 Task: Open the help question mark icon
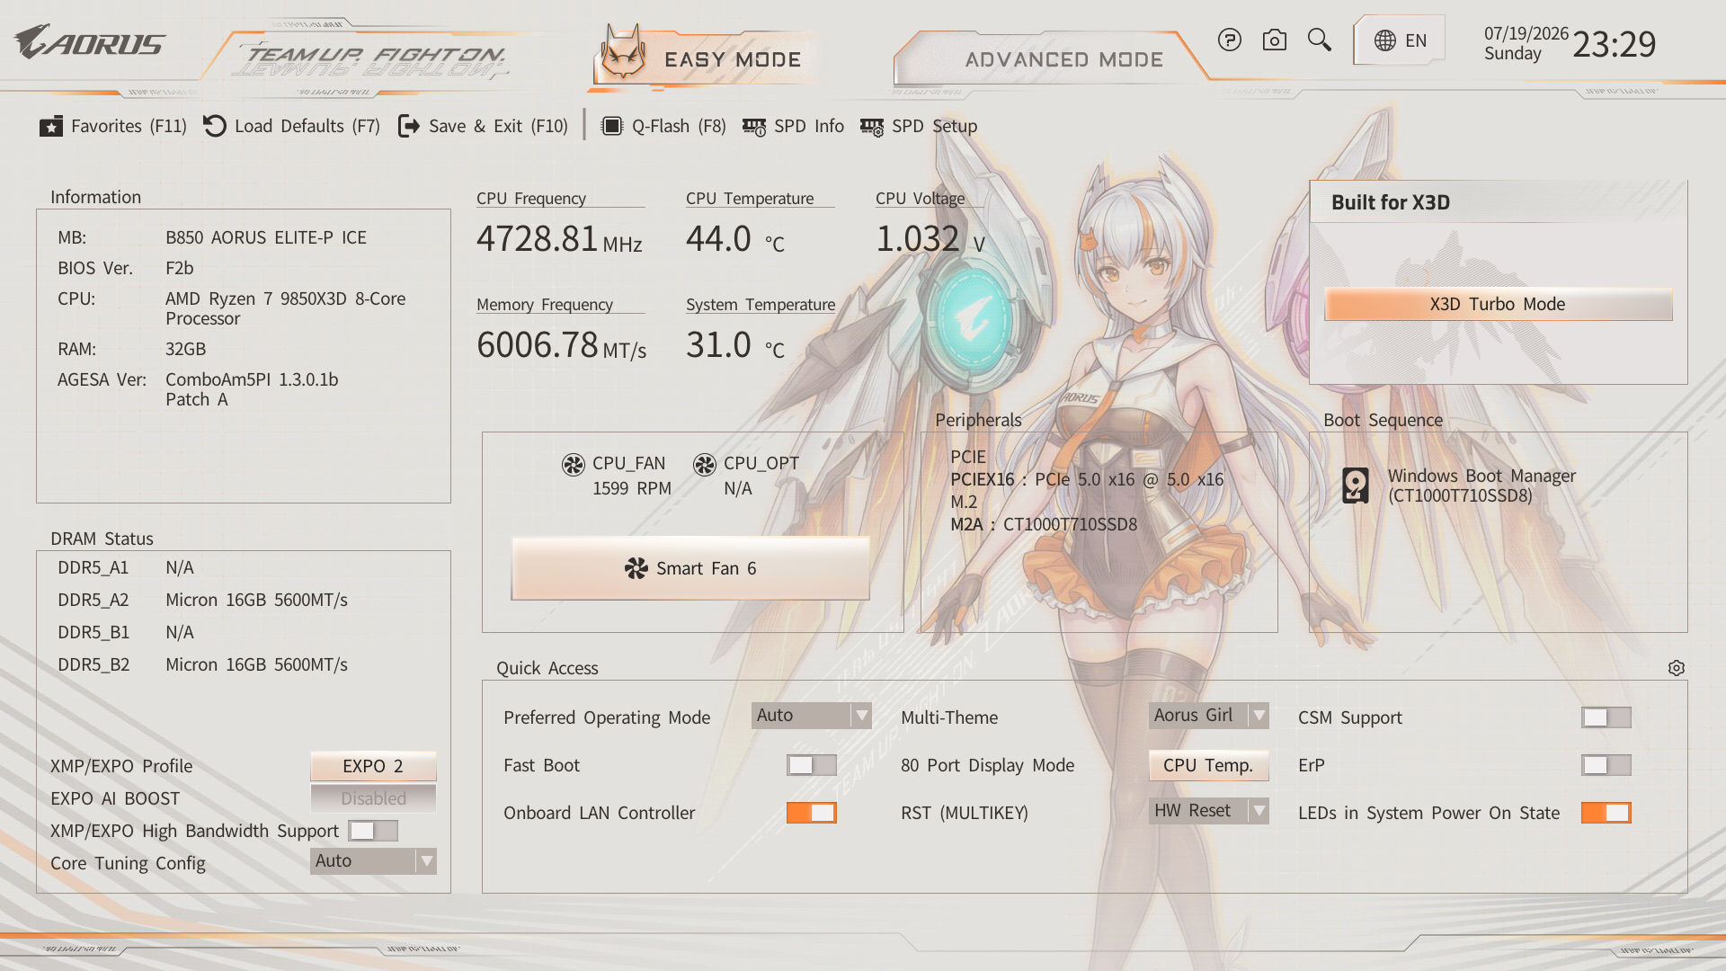point(1230,40)
